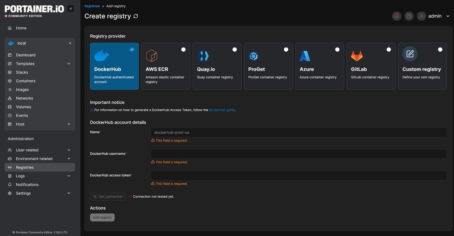Click the Notifications bell icon in the sidebar
This screenshot has width=454, height=236.
pyautogui.click(x=10, y=185)
